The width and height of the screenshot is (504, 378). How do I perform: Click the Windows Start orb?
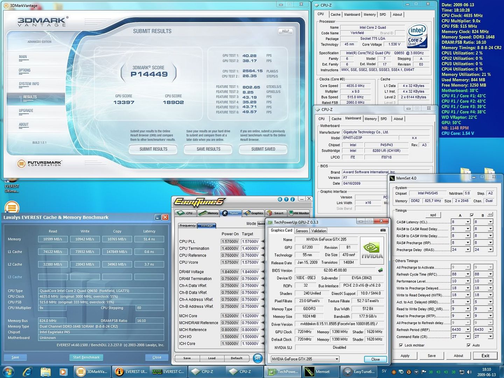click(8, 371)
